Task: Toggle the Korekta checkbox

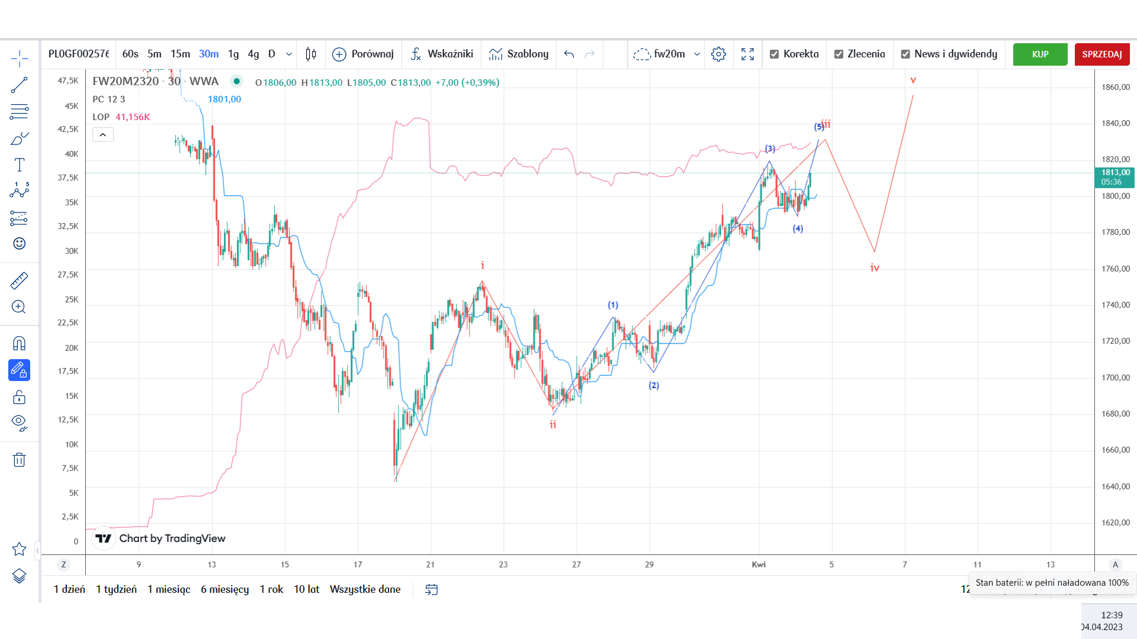Action: point(774,54)
